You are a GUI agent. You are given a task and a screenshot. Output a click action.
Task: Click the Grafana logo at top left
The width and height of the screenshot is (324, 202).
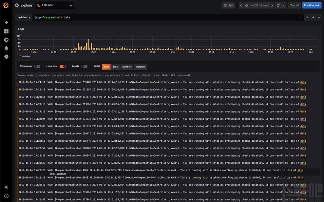tap(6, 5)
